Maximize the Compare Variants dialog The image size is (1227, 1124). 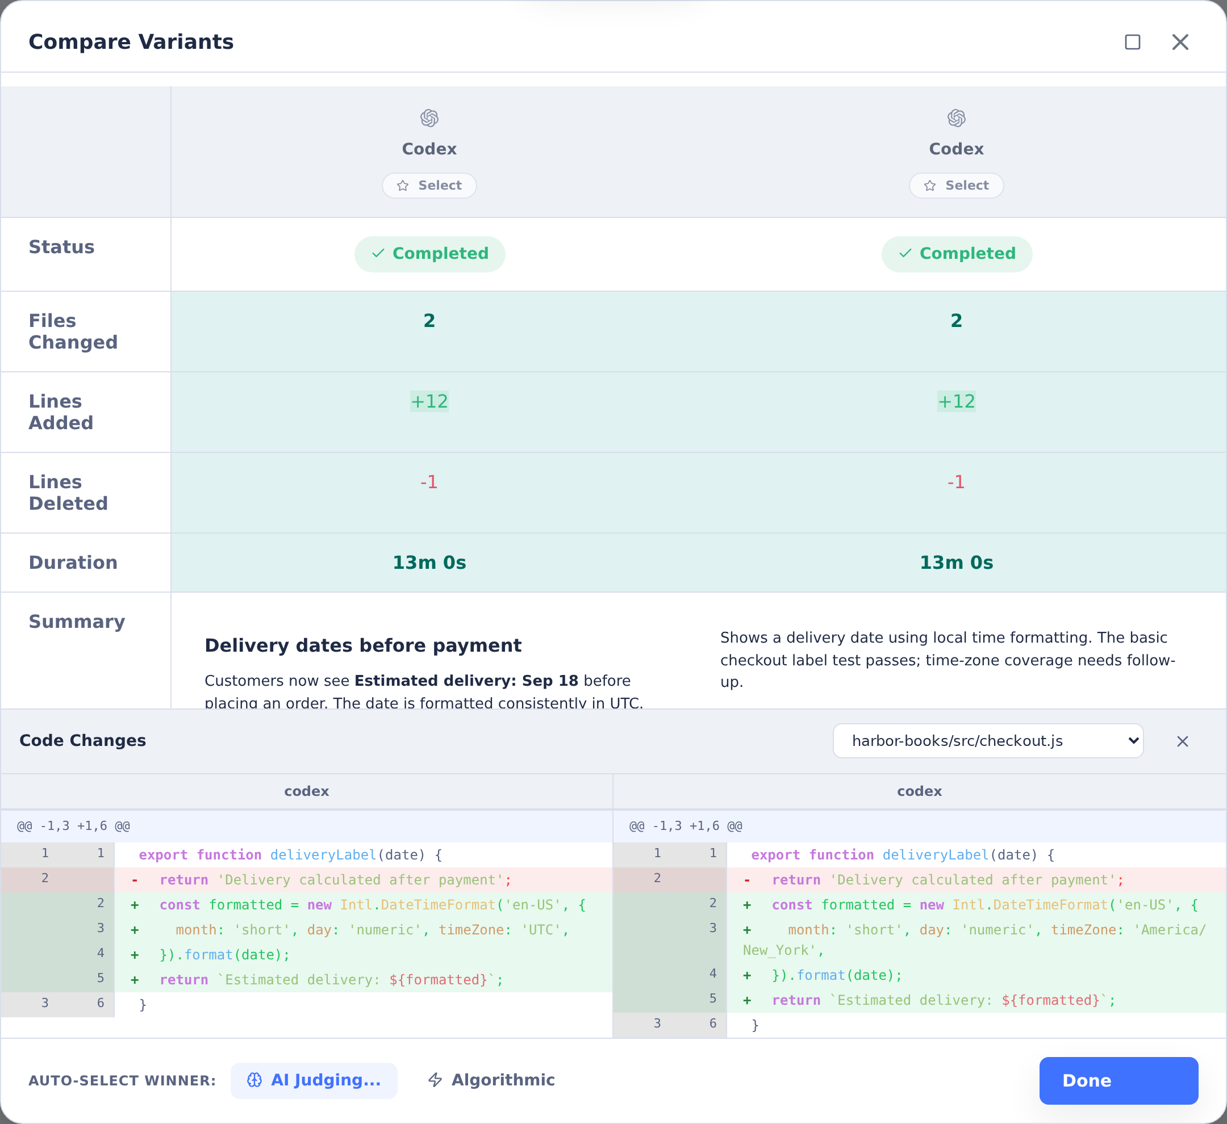coord(1132,42)
